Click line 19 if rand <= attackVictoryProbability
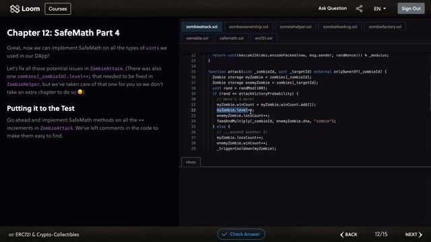 (x=255, y=93)
